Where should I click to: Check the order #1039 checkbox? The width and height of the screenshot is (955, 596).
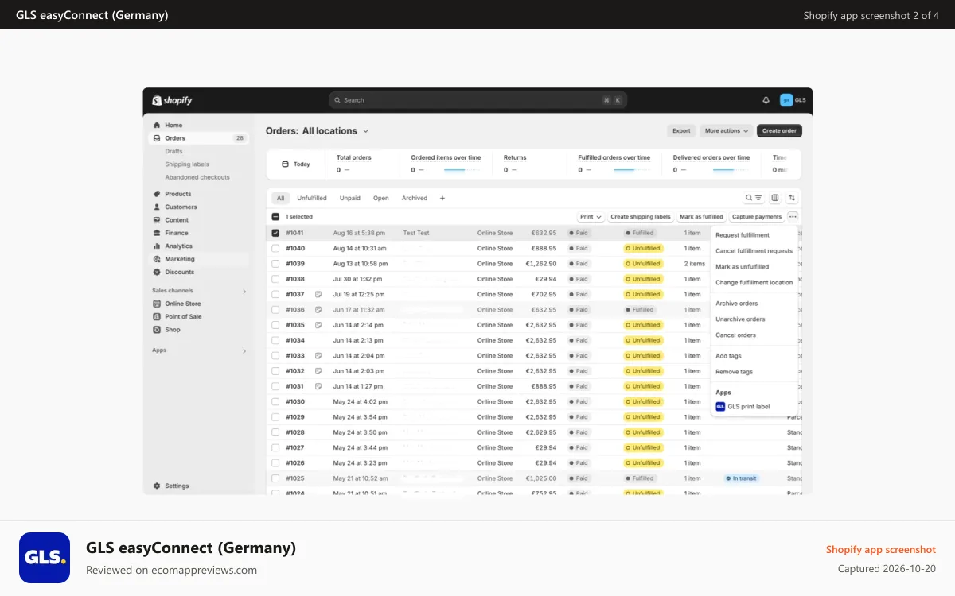tap(275, 264)
